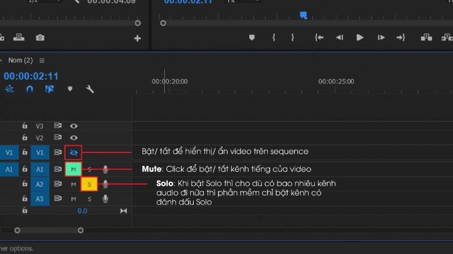Open the Nom (2) sequence panel menu
The height and width of the screenshot is (254, 453).
[42, 60]
